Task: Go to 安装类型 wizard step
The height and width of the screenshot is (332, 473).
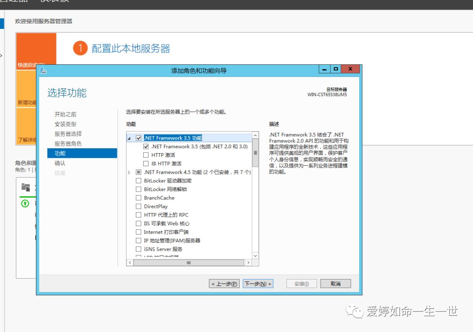Action: pos(65,124)
